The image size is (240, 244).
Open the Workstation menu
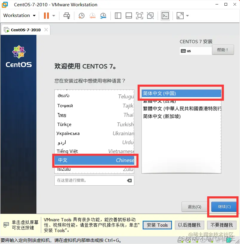click(19, 15)
